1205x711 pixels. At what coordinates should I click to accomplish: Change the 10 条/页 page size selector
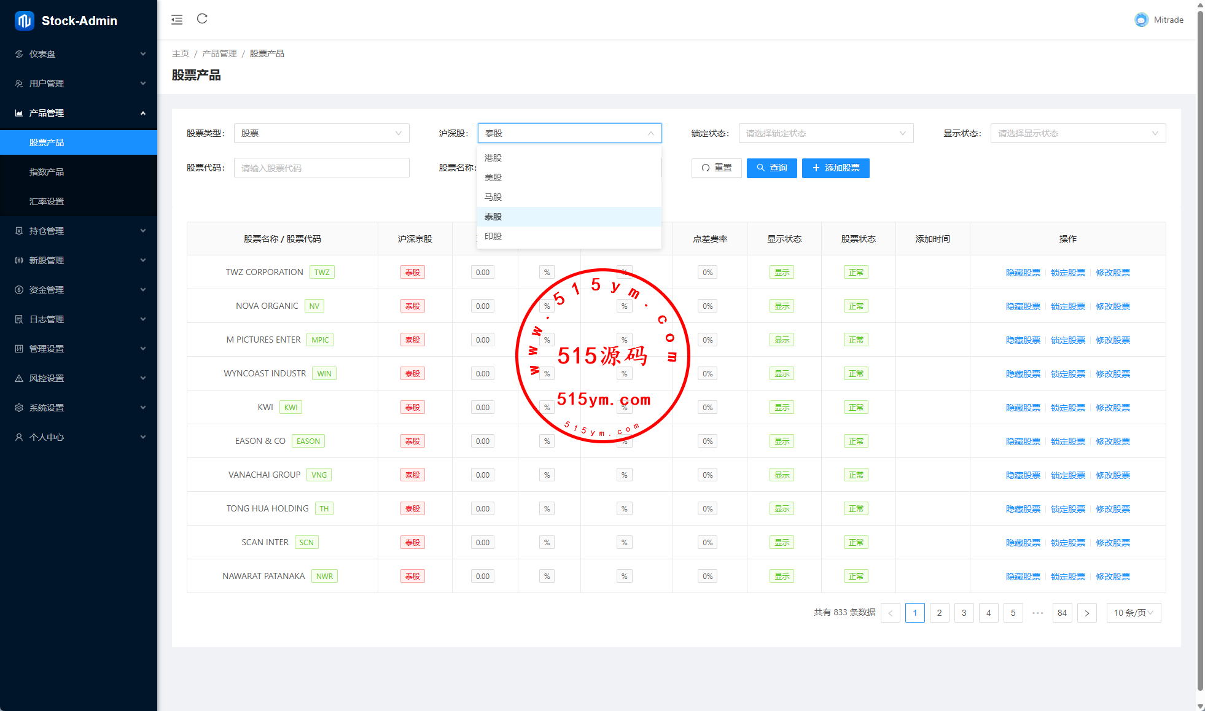click(1133, 613)
